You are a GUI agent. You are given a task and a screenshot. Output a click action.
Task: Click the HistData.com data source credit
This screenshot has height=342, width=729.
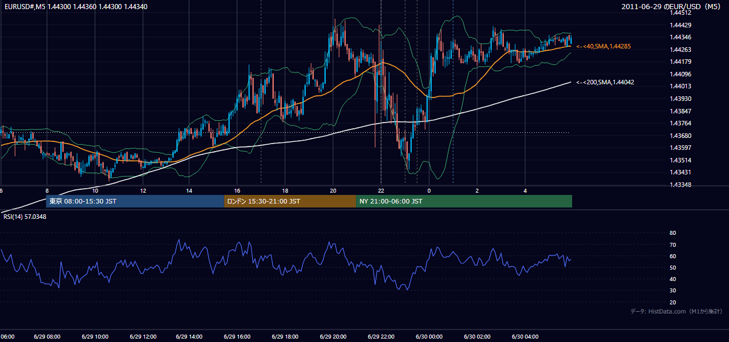[x=676, y=312]
